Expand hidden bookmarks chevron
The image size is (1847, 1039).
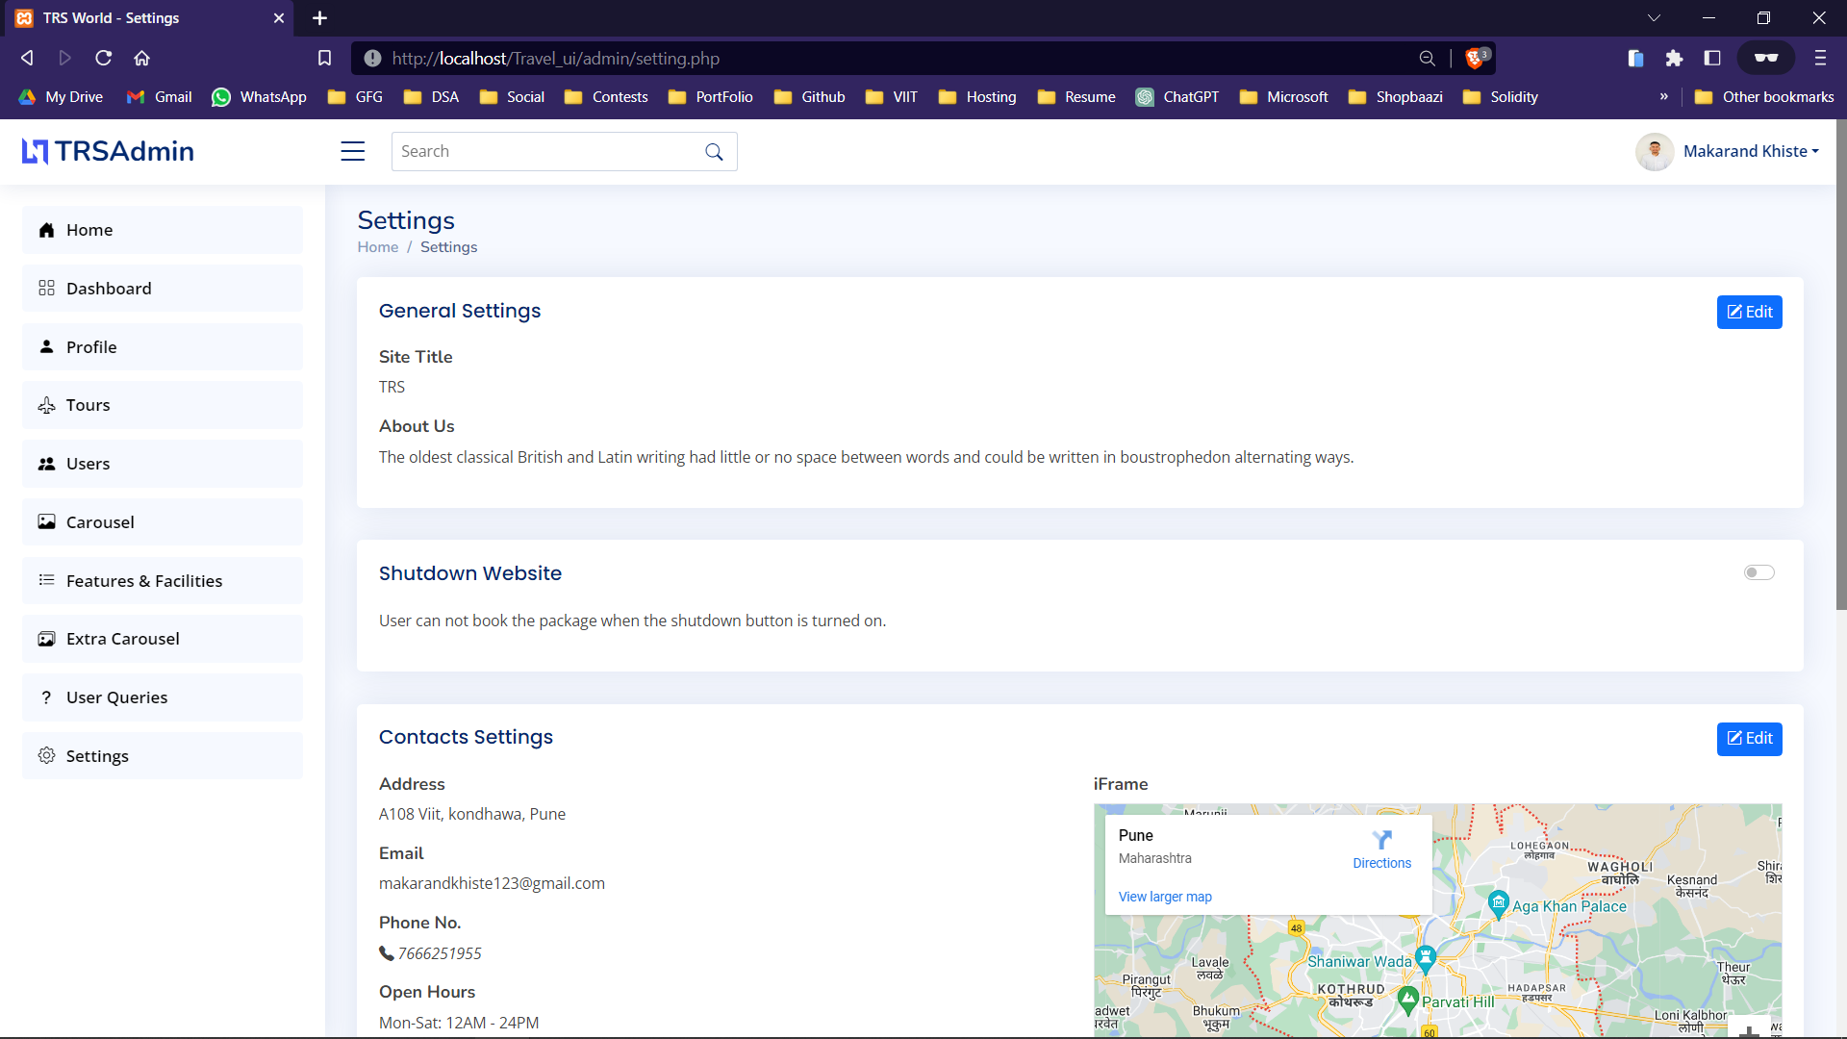(x=1663, y=97)
